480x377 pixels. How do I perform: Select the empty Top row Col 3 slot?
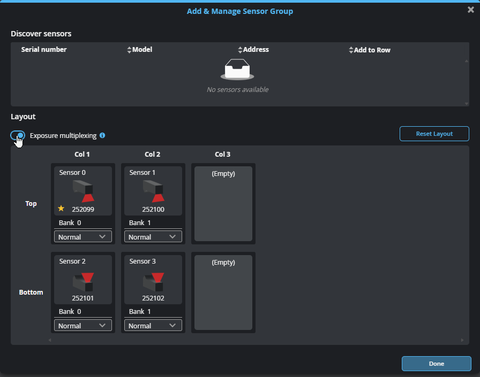coord(223,204)
